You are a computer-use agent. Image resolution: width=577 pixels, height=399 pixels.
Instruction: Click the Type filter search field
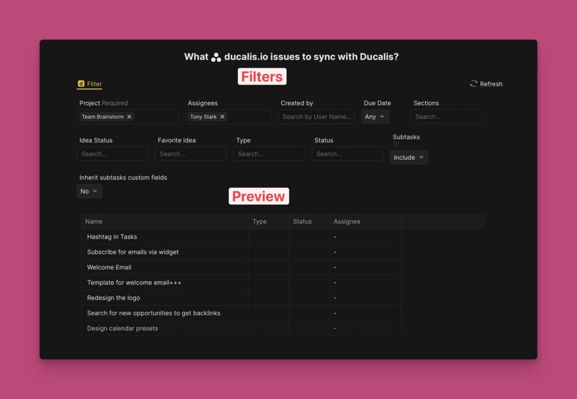pos(269,154)
